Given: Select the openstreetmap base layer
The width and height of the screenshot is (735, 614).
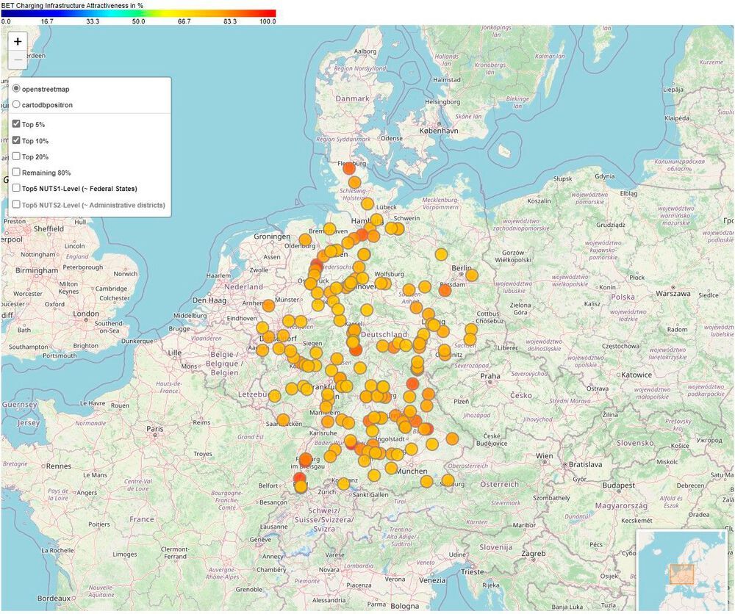Looking at the screenshot, I should 15,88.
